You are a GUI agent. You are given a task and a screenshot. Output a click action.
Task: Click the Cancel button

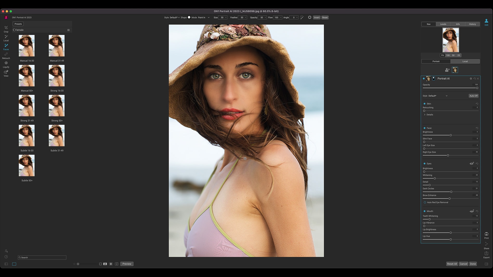[x=463, y=264]
